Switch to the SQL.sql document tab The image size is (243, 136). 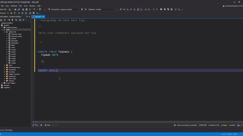tap(38, 17)
